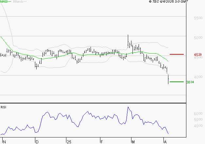Click the RSI indicator panel label

tap(4, 107)
